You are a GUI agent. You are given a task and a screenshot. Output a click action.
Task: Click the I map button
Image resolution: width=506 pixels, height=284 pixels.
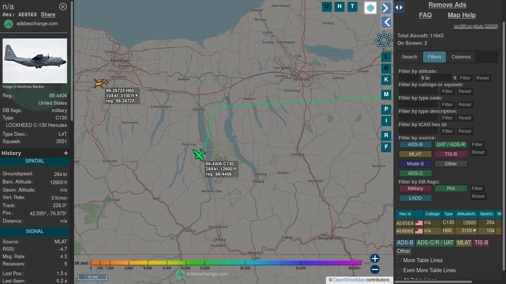[386, 121]
